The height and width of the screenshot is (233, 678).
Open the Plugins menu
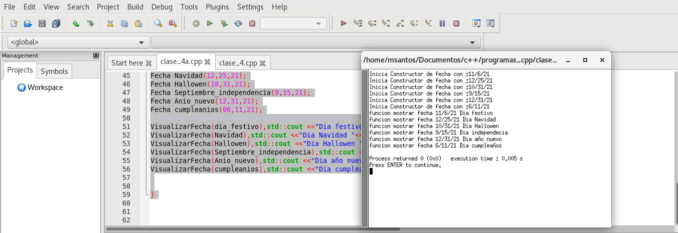click(x=217, y=7)
